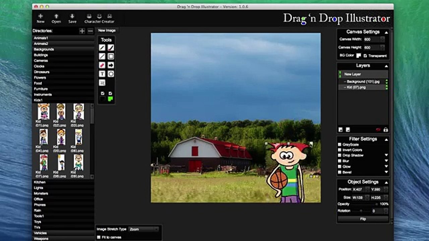Select the Rectangle shape tool

coord(111,57)
